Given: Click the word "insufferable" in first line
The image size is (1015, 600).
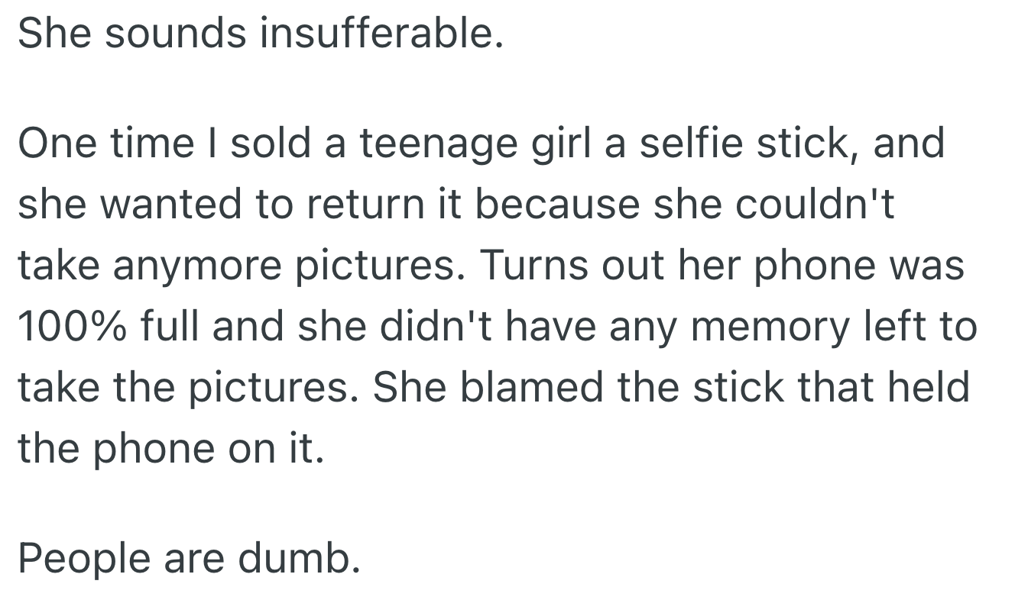Looking at the screenshot, I should 378,34.
